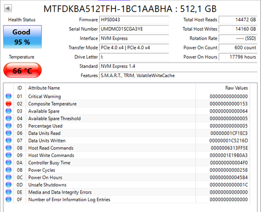Image resolution: width=261 pixels, height=212 pixels.
Task: Click Power On Hours value 17796 hours
Action: (x=238, y=57)
